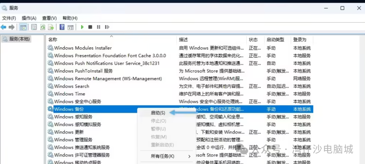Click gear icon of Windows PushToInstall 服务

50,71
